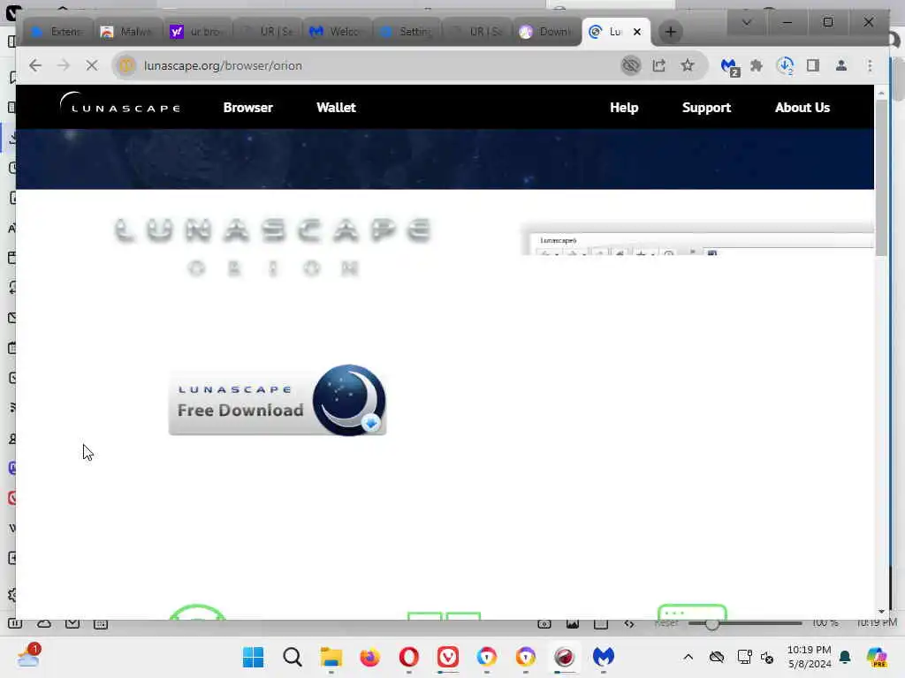This screenshot has height=678, width=905.
Task: Click the muted volume tray icon
Action: pos(767,657)
